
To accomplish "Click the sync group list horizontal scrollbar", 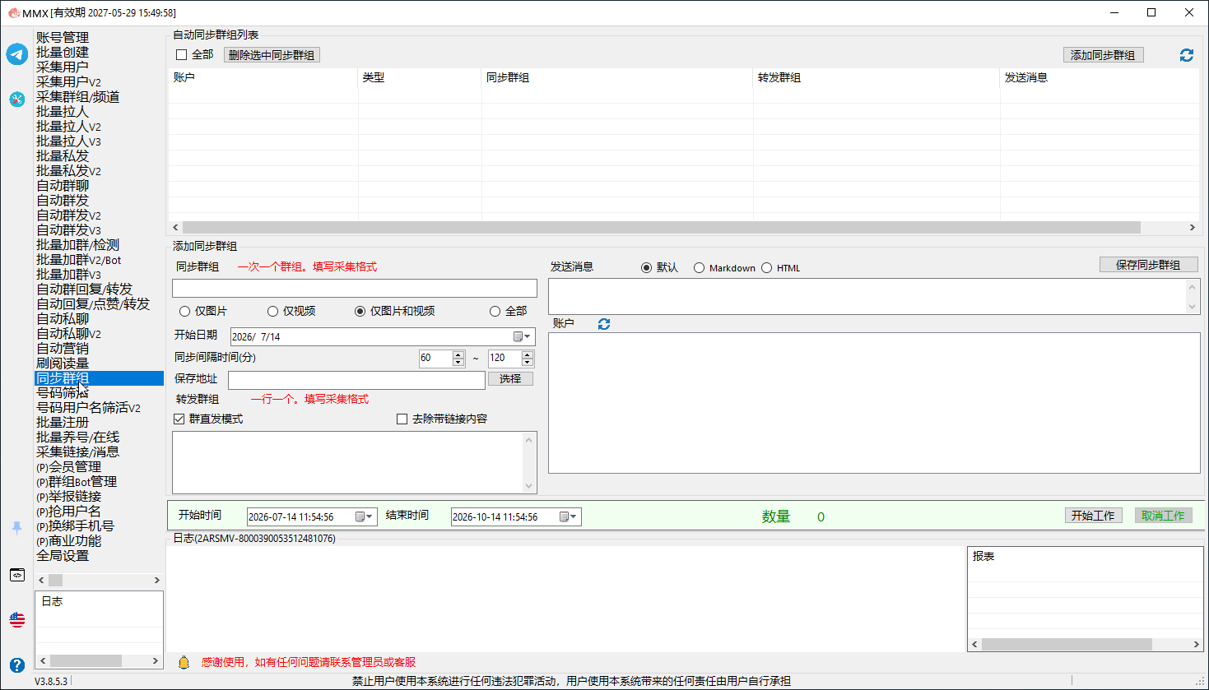I will coord(661,228).
